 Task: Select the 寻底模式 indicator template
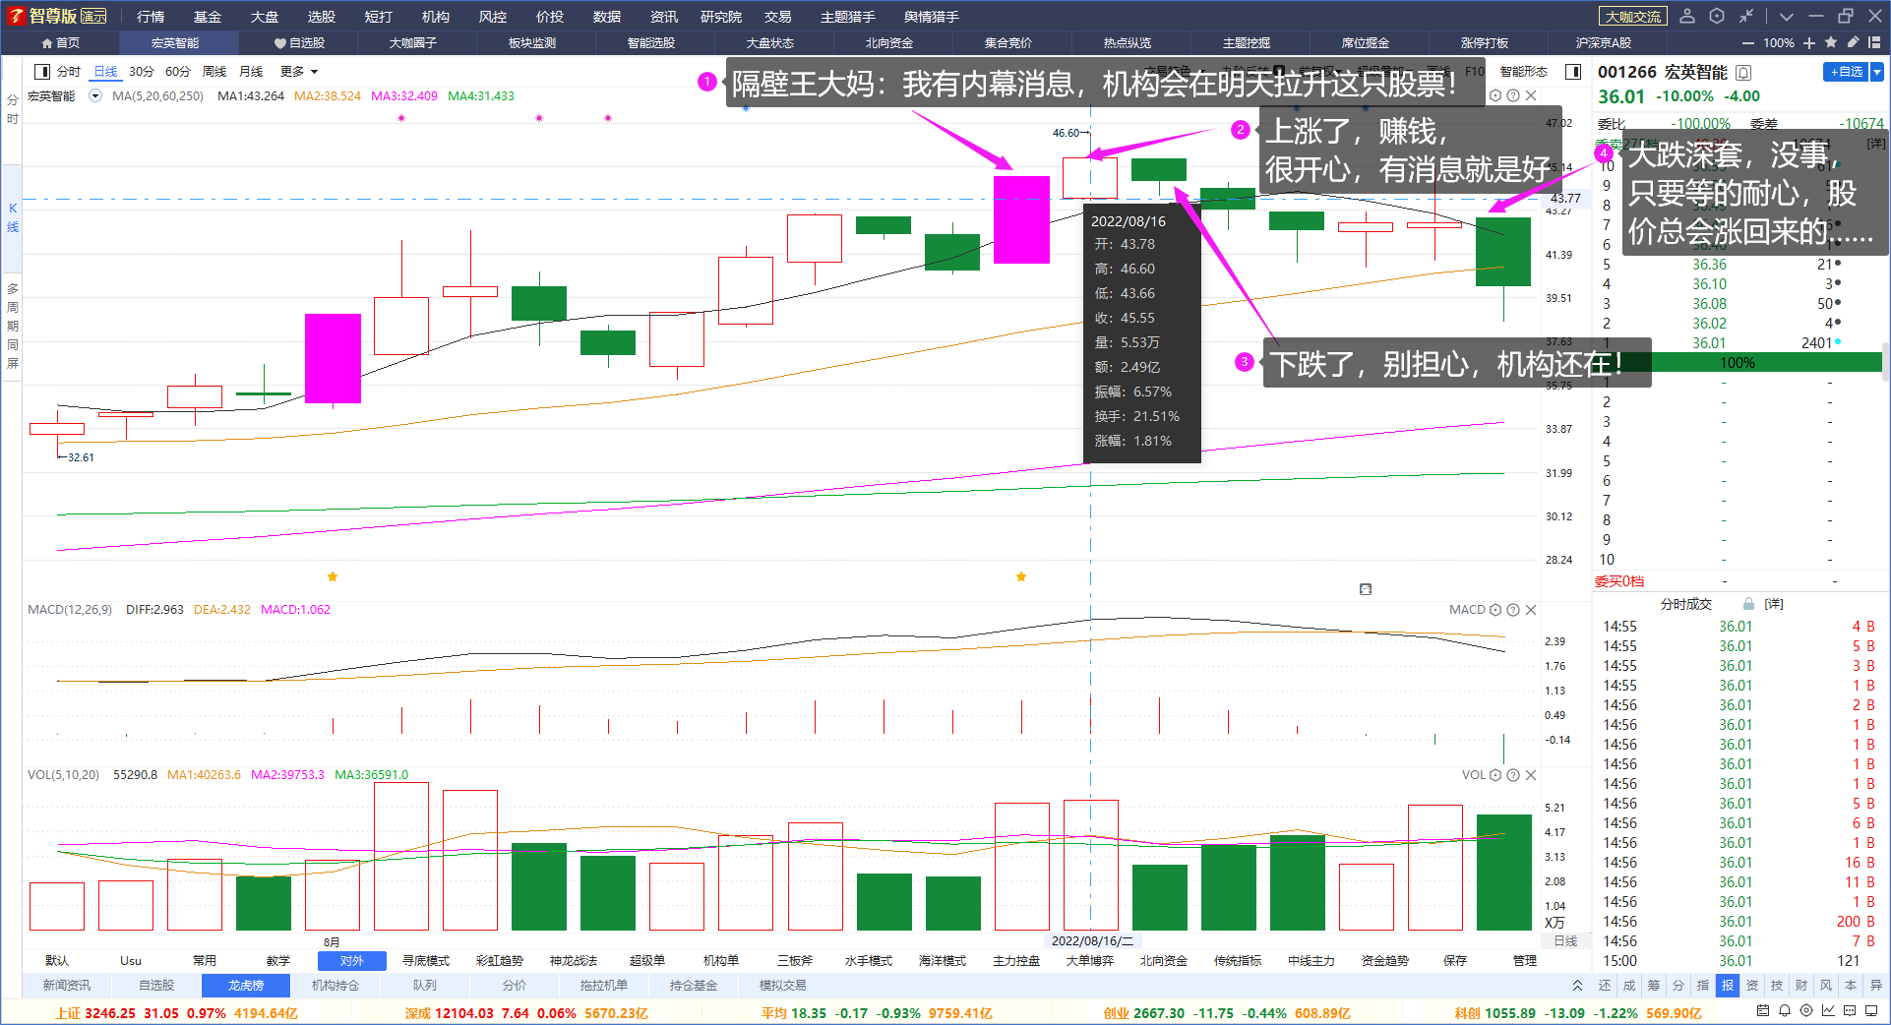[x=426, y=961]
